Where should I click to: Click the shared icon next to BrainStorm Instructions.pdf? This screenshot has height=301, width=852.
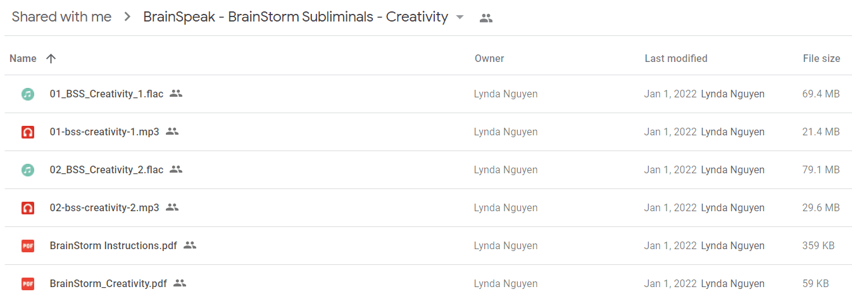click(190, 245)
